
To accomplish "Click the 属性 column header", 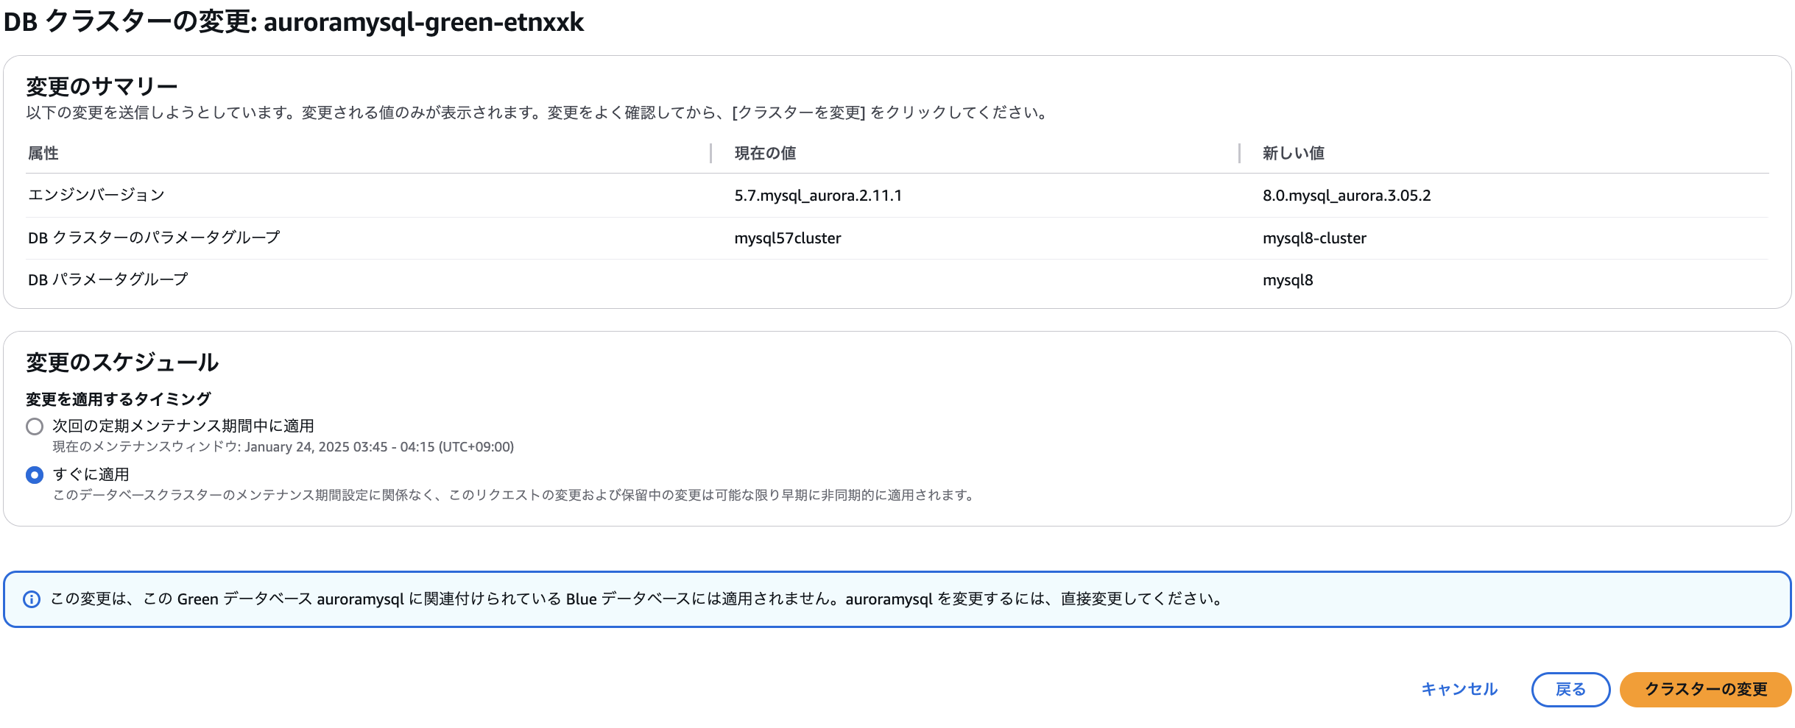I will [43, 153].
